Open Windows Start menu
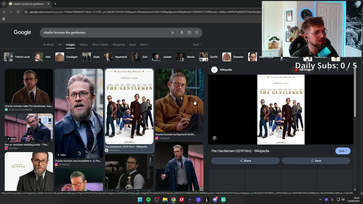This screenshot has height=204, width=363. [140, 199]
